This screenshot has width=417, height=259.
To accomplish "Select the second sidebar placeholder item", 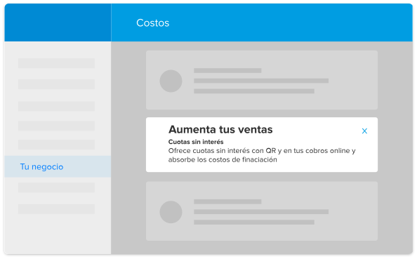I will pos(56,84).
